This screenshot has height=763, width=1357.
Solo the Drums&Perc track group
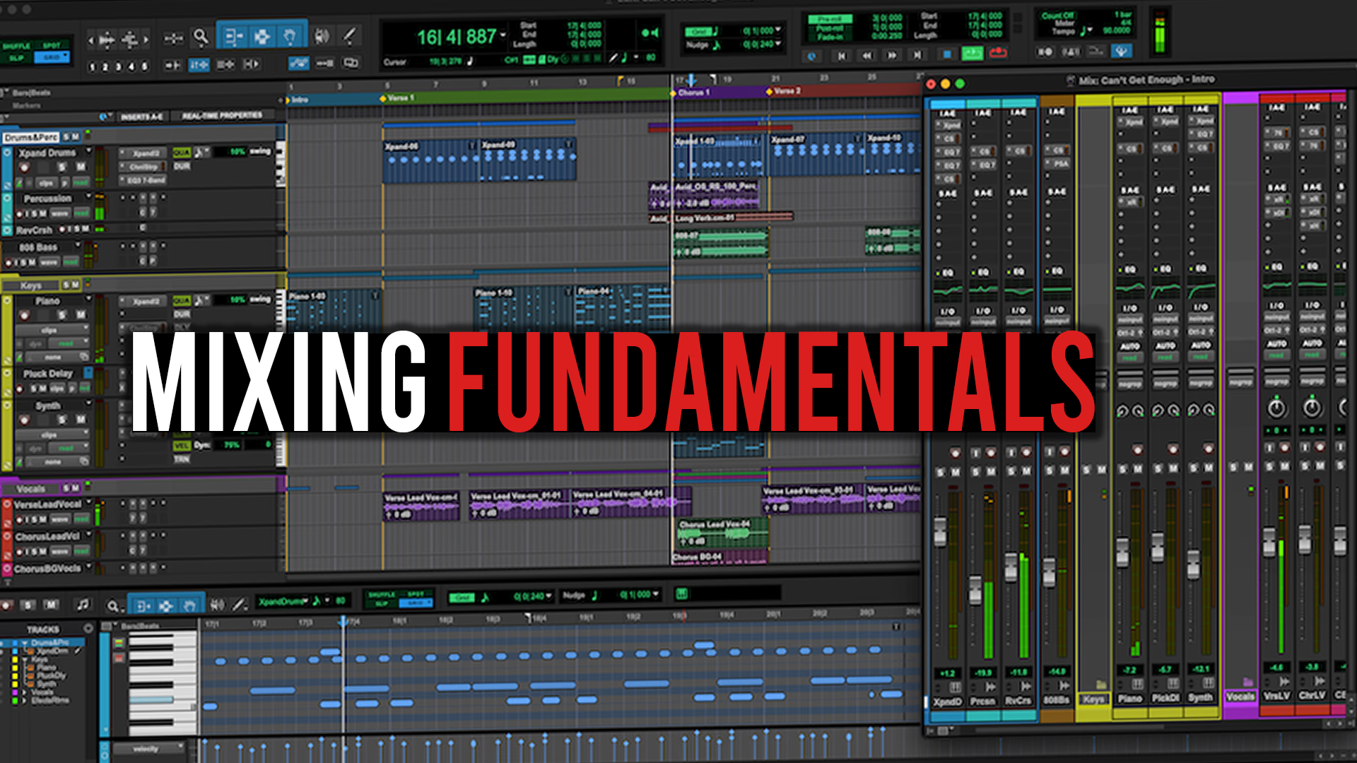pos(66,137)
